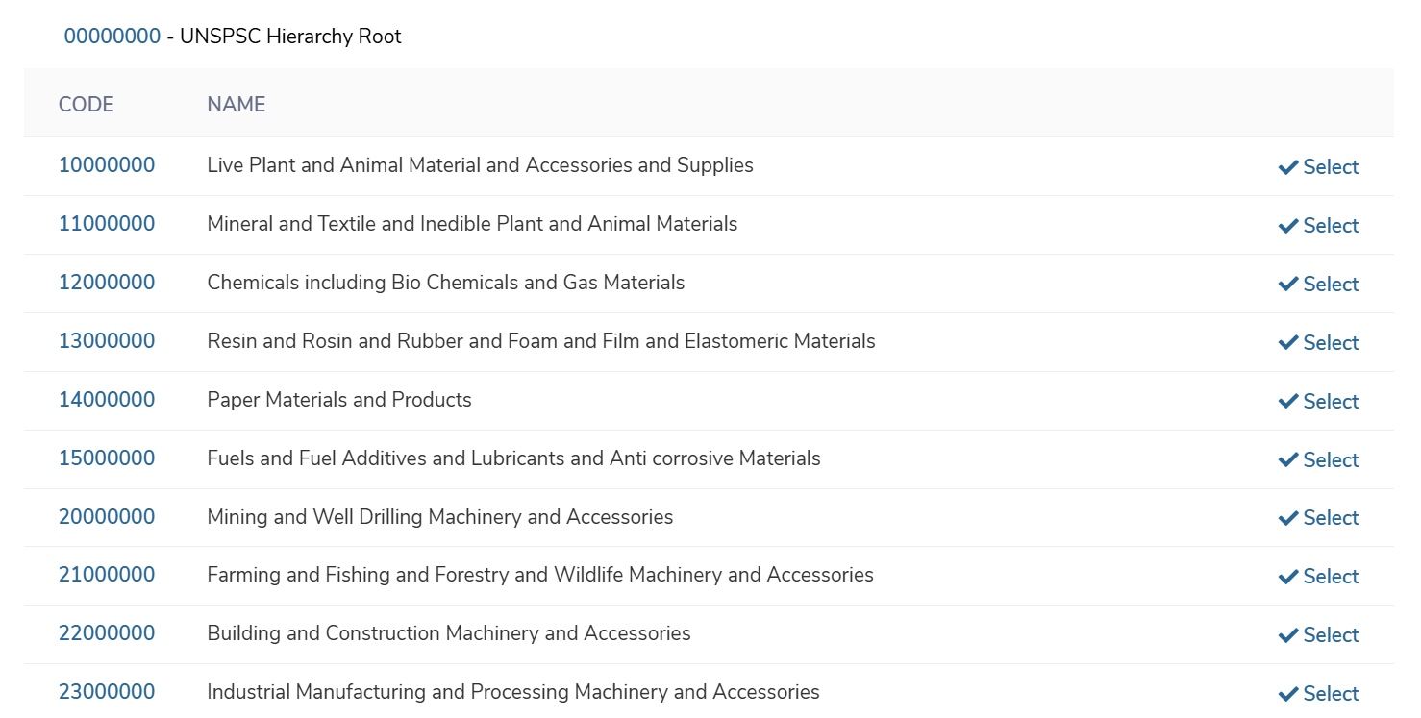Open the 00000000 hierarchy root code link
The width and height of the screenshot is (1421, 718).
pos(112,37)
